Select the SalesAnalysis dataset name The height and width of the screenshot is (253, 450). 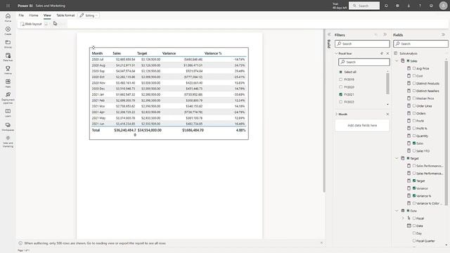[409, 53]
